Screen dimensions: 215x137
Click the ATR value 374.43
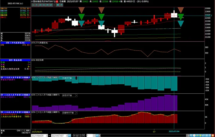point(26,45)
